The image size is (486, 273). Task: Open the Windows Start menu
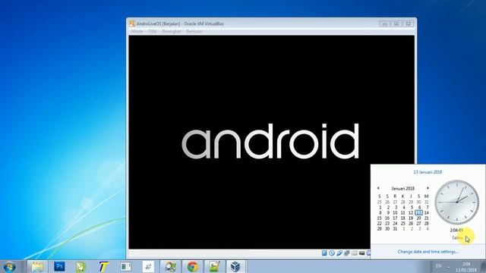10,266
